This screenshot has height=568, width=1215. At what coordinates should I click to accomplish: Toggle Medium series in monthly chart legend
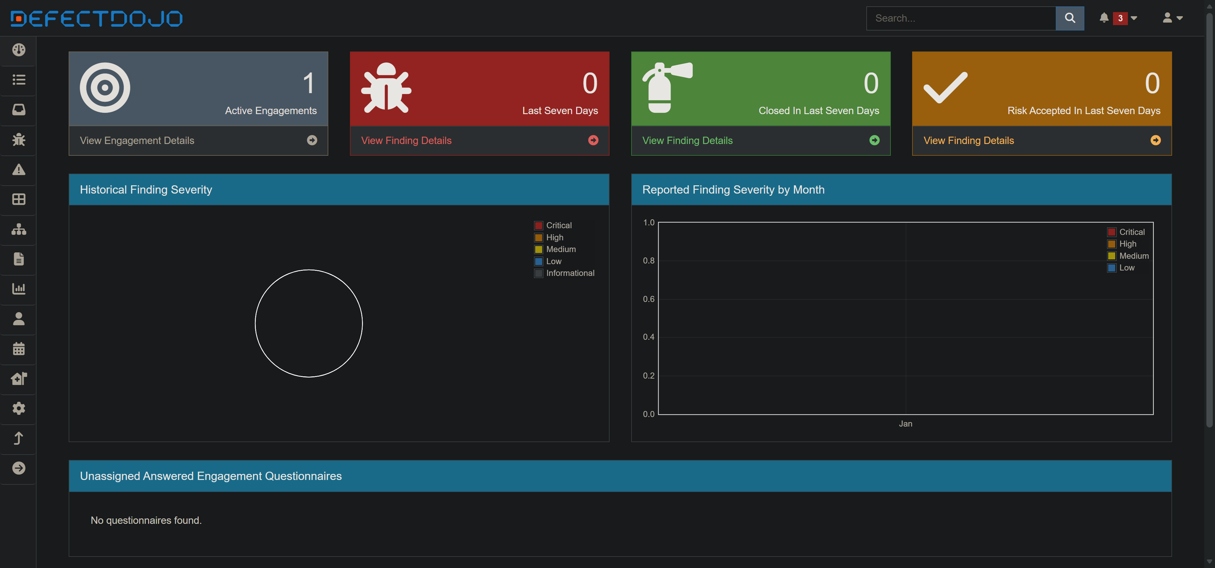pos(1133,256)
